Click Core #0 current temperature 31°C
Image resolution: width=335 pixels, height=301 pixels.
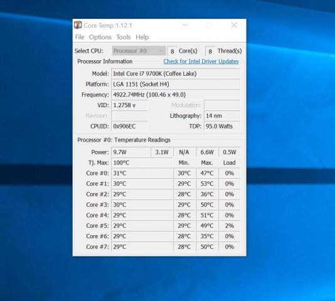pos(142,173)
